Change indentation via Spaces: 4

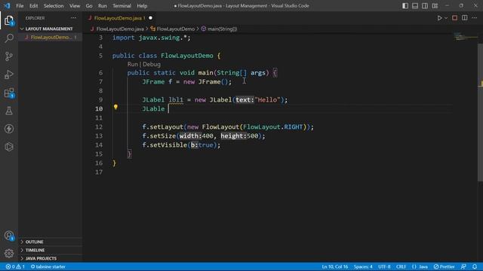[363, 266]
